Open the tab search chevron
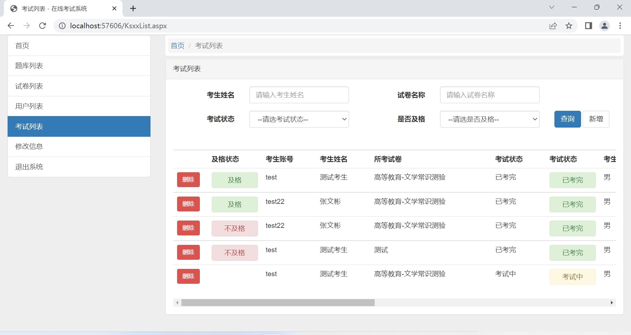Screen dimensions: 631x335 point(552,7)
